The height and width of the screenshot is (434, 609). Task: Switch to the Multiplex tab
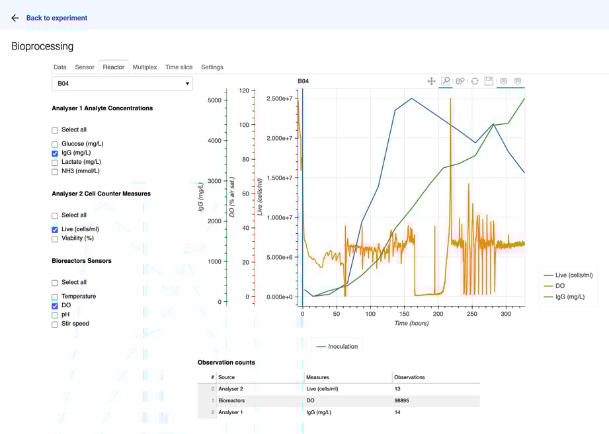click(144, 67)
